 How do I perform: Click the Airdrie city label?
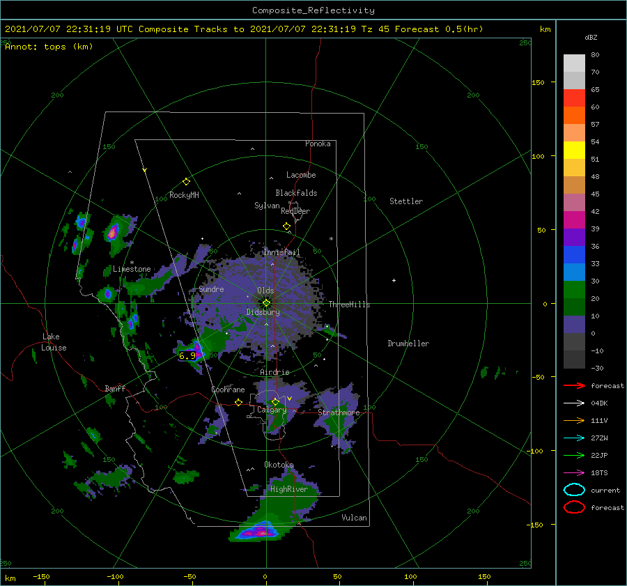pos(274,372)
